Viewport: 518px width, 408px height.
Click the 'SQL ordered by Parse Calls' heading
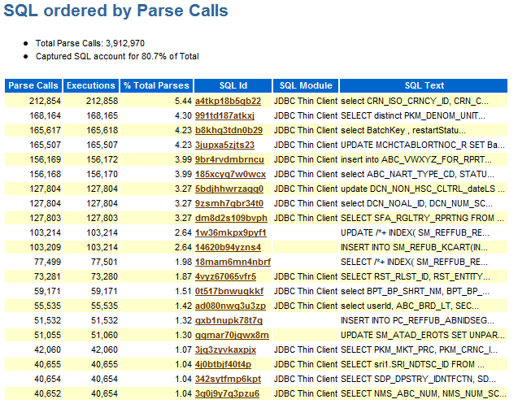tap(115, 11)
